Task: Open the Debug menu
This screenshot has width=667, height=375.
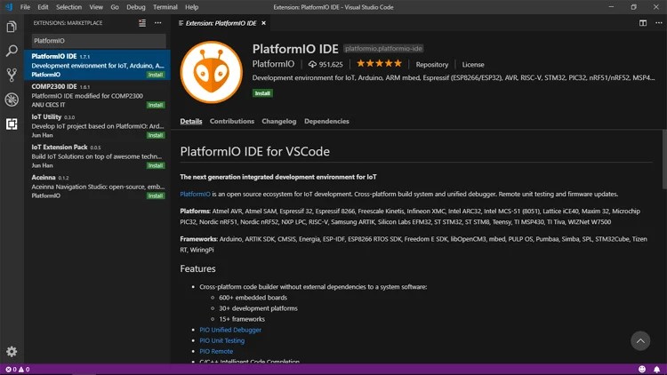Action: click(x=136, y=7)
